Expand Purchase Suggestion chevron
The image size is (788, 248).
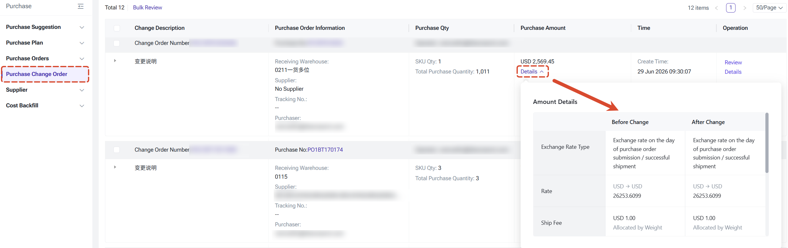pos(82,27)
